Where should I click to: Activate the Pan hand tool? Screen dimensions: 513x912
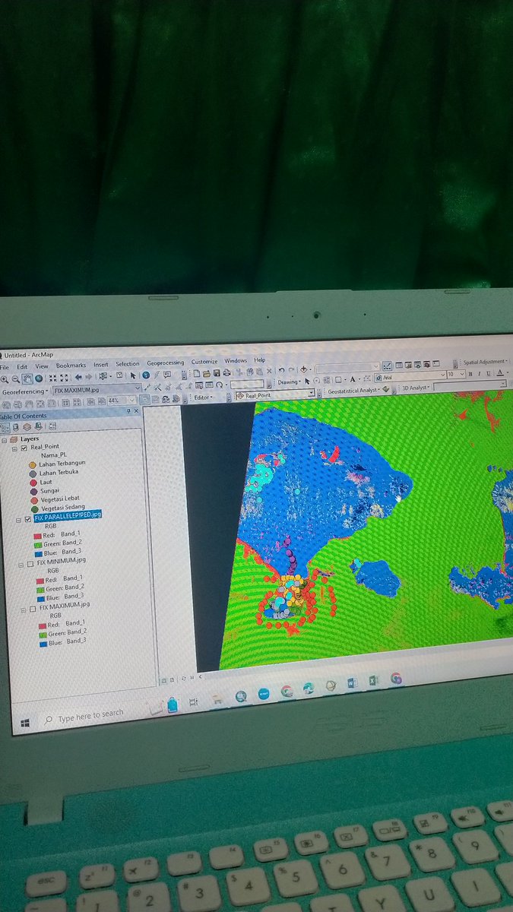tap(27, 378)
